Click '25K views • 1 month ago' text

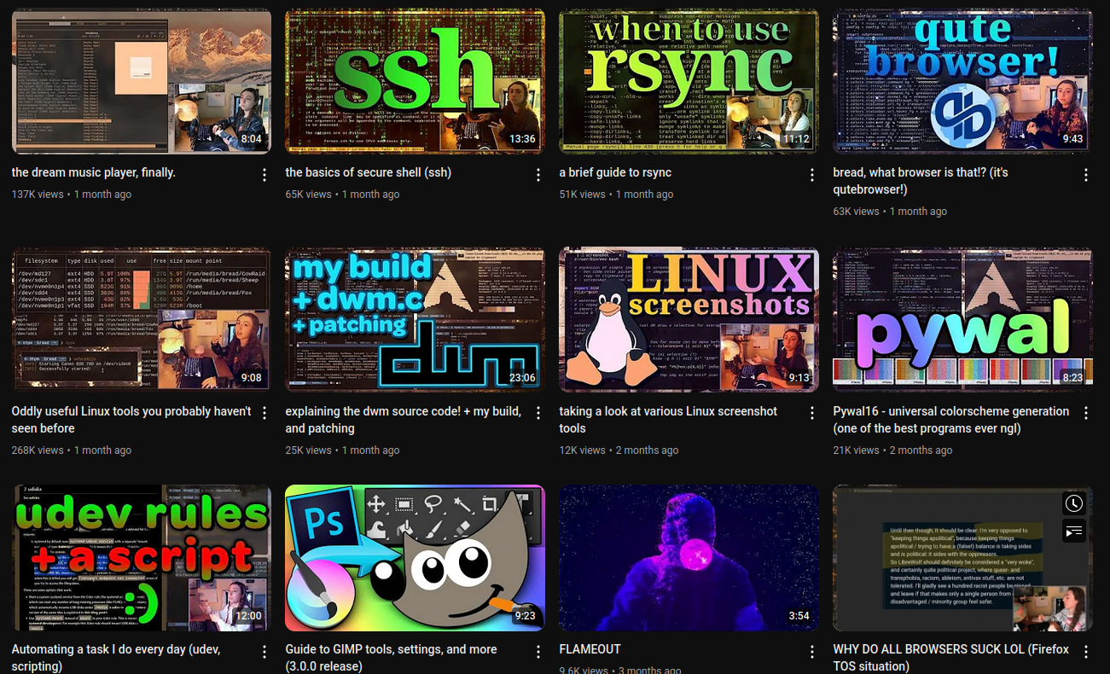(342, 450)
